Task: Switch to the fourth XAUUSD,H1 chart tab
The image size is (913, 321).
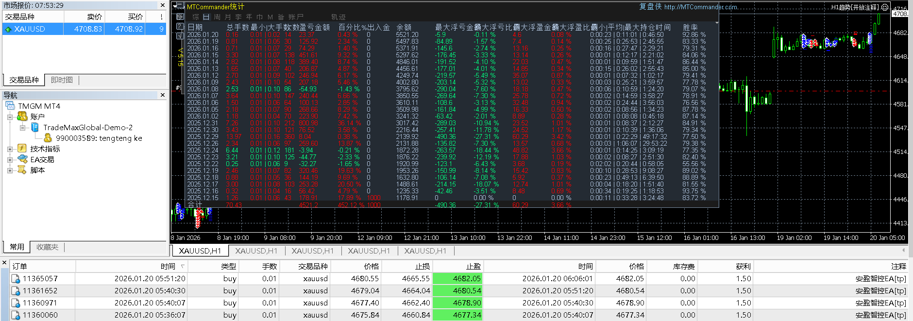Action: point(369,251)
